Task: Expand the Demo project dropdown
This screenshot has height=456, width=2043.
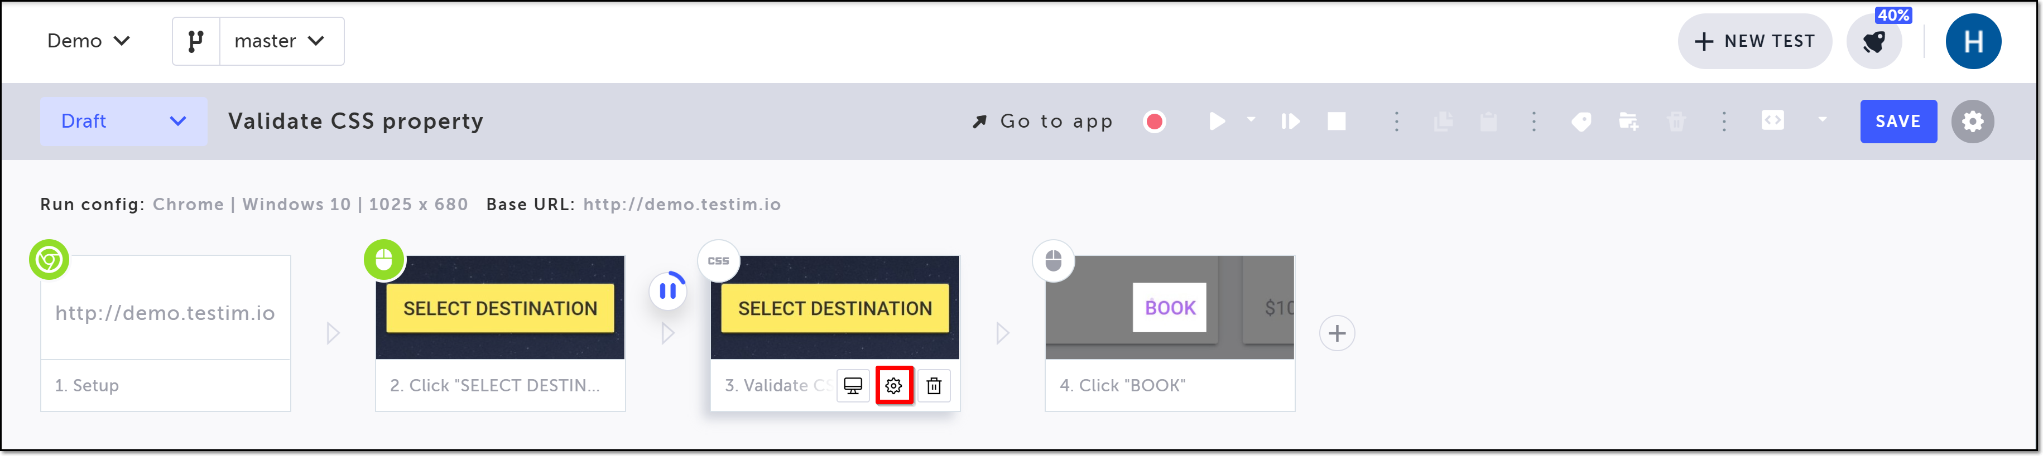Action: click(88, 41)
